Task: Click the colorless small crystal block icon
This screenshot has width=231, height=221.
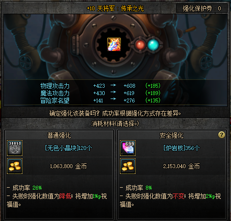Action: pyautogui.click(x=15, y=148)
